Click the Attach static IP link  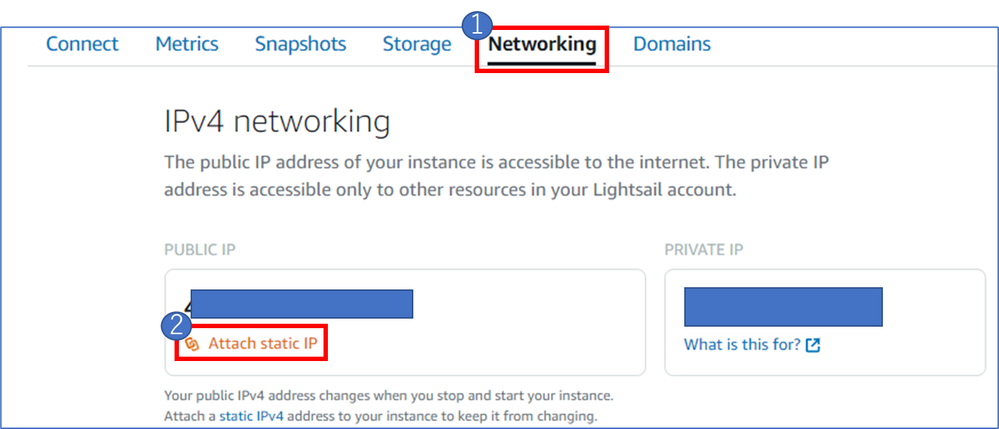click(x=263, y=343)
